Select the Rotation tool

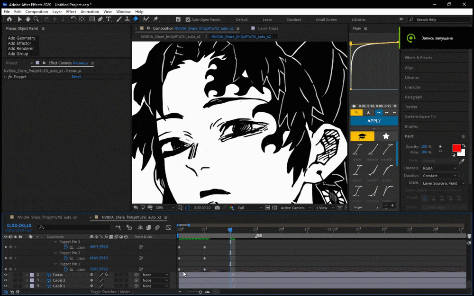[x=73, y=19]
